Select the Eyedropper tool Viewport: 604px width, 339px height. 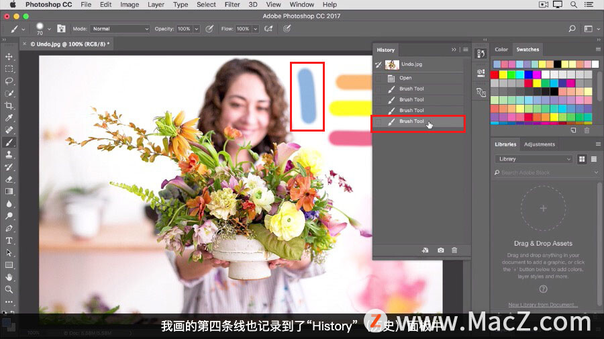[9, 118]
